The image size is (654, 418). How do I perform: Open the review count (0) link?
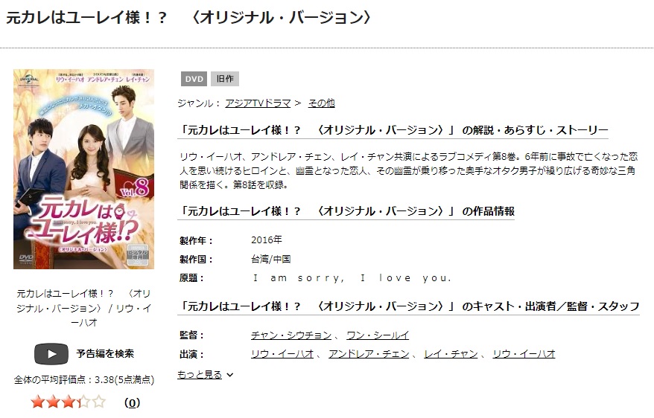pos(133,402)
